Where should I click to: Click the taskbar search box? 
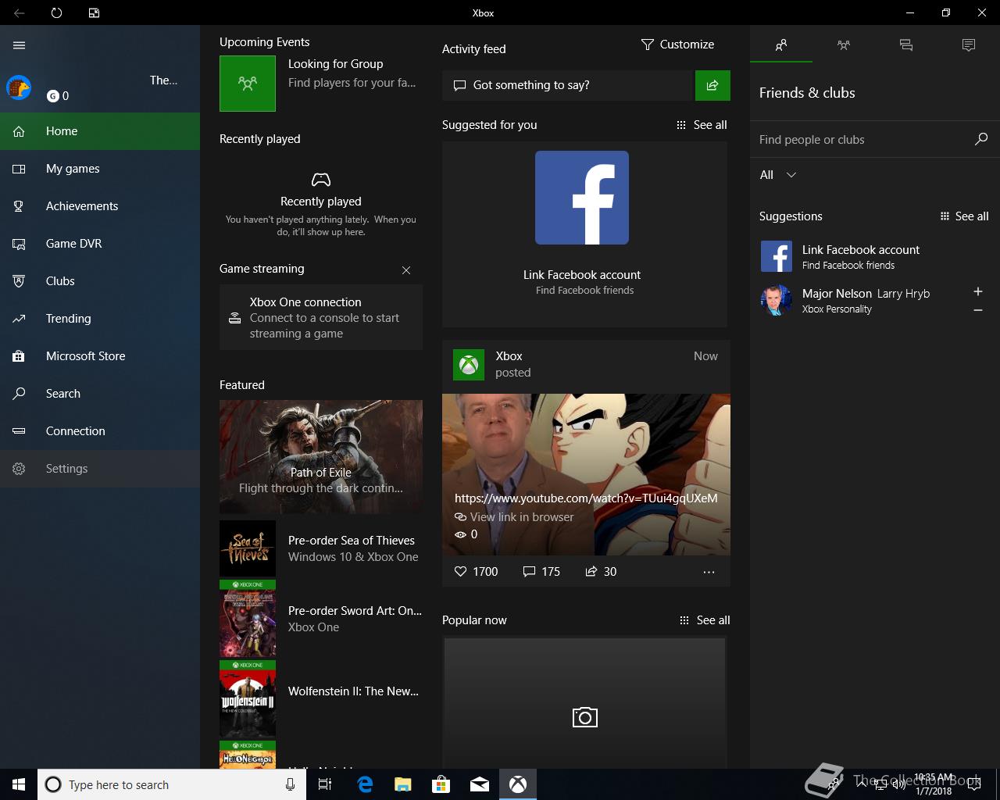point(171,784)
